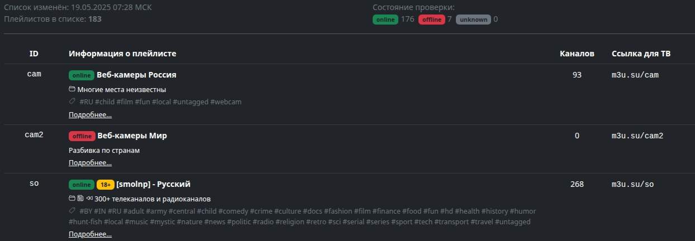Expand Подробнее under Веб-камеры Мир
The width and height of the screenshot is (695, 241).
tap(90, 163)
